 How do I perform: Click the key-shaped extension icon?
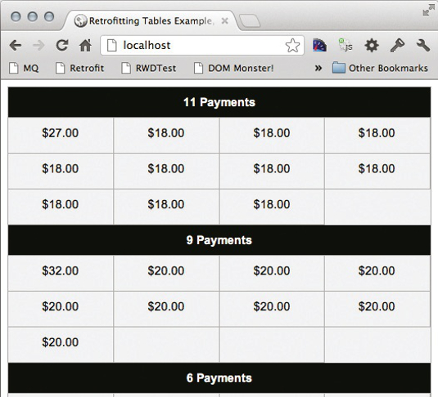click(x=397, y=46)
